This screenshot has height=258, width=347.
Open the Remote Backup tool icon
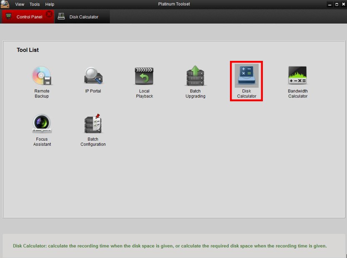pos(42,76)
